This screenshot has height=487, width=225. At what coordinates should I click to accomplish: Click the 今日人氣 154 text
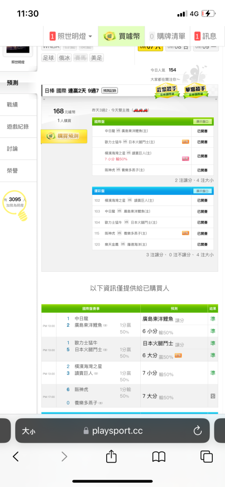(x=164, y=70)
